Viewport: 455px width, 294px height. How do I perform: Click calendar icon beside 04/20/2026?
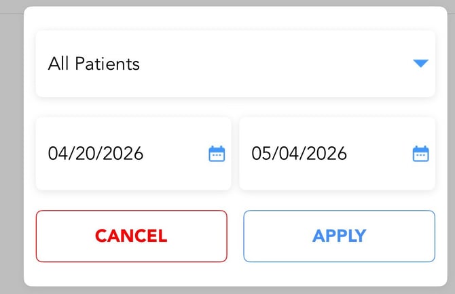(217, 154)
